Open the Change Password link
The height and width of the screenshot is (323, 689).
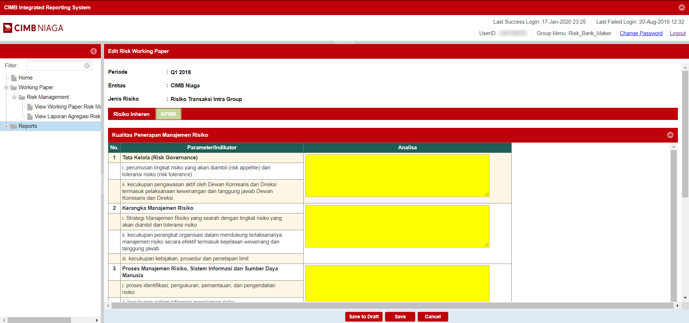tap(641, 33)
